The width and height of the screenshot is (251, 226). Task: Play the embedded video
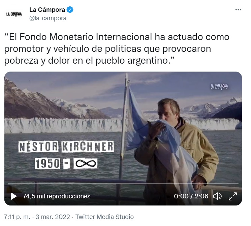14,196
